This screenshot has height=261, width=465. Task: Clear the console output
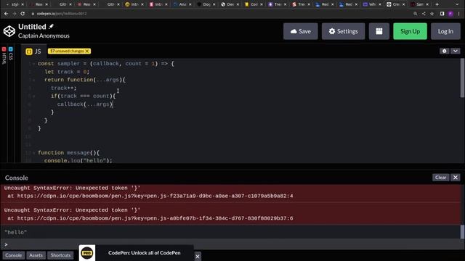pyautogui.click(x=440, y=177)
